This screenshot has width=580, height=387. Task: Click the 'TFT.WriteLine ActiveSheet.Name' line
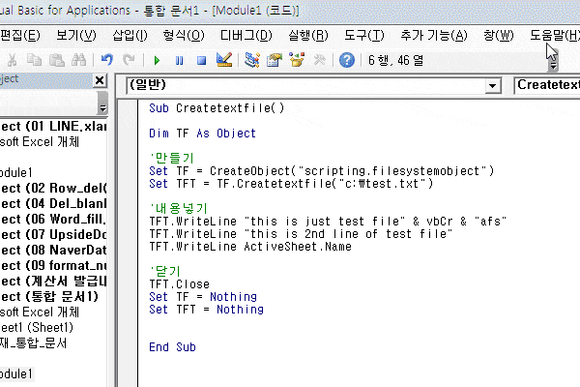(250, 247)
